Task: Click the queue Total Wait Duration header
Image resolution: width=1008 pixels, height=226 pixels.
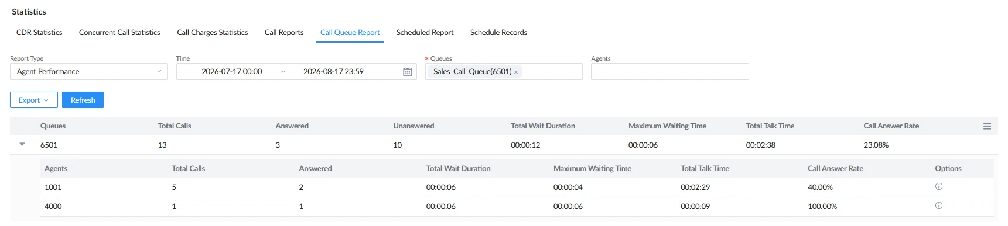Action: (x=543, y=126)
